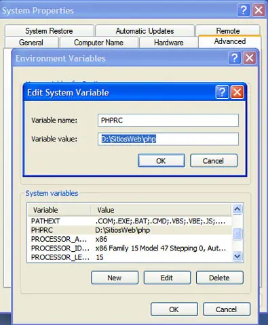Viewport: 268px width, 325px height.
Task: Click the x86 Family 15 Model 47 value
Action: click(161, 248)
